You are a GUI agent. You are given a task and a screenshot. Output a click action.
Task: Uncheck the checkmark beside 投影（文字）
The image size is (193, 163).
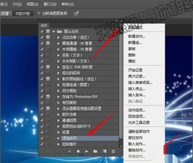(42, 55)
